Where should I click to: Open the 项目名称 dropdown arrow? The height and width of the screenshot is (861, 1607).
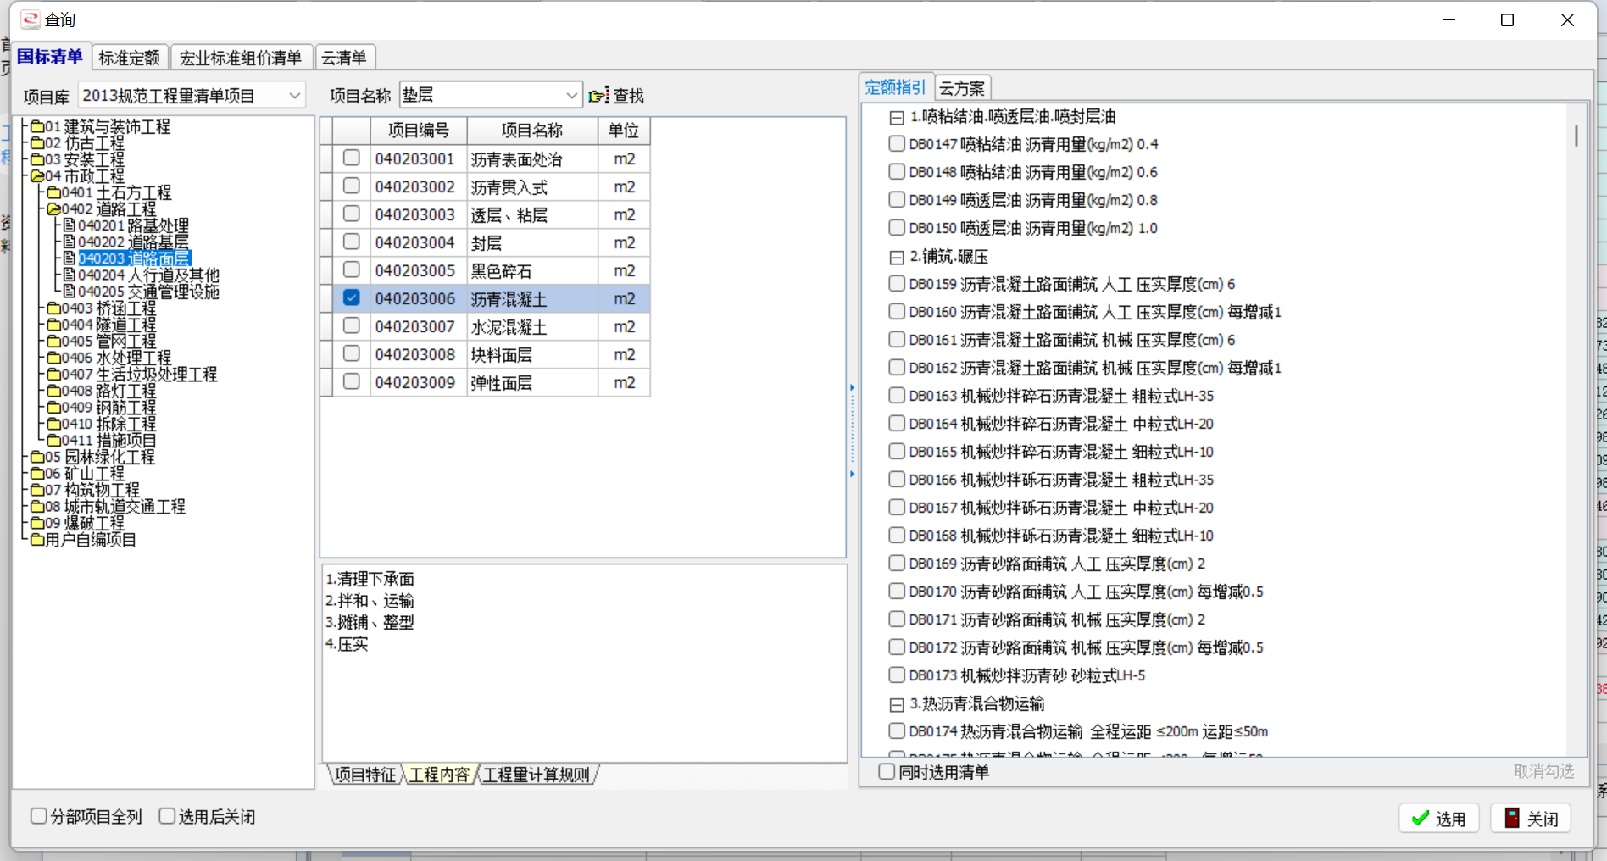[x=572, y=96]
